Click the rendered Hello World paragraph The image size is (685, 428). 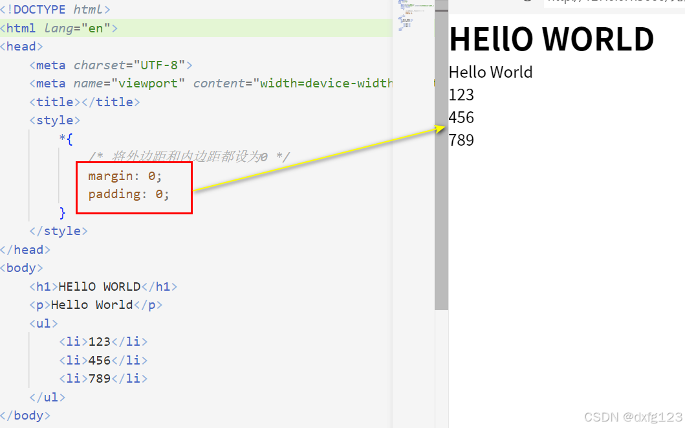point(490,72)
